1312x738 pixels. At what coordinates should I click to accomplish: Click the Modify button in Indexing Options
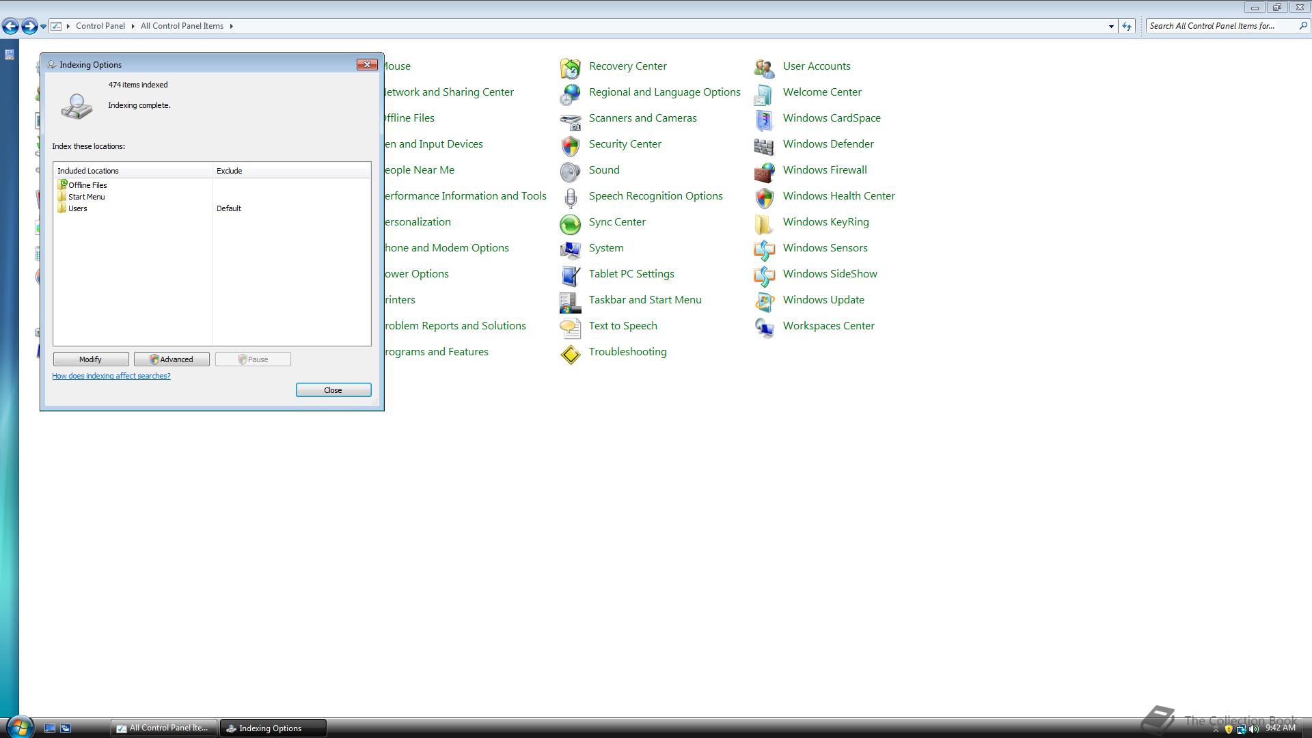(91, 359)
